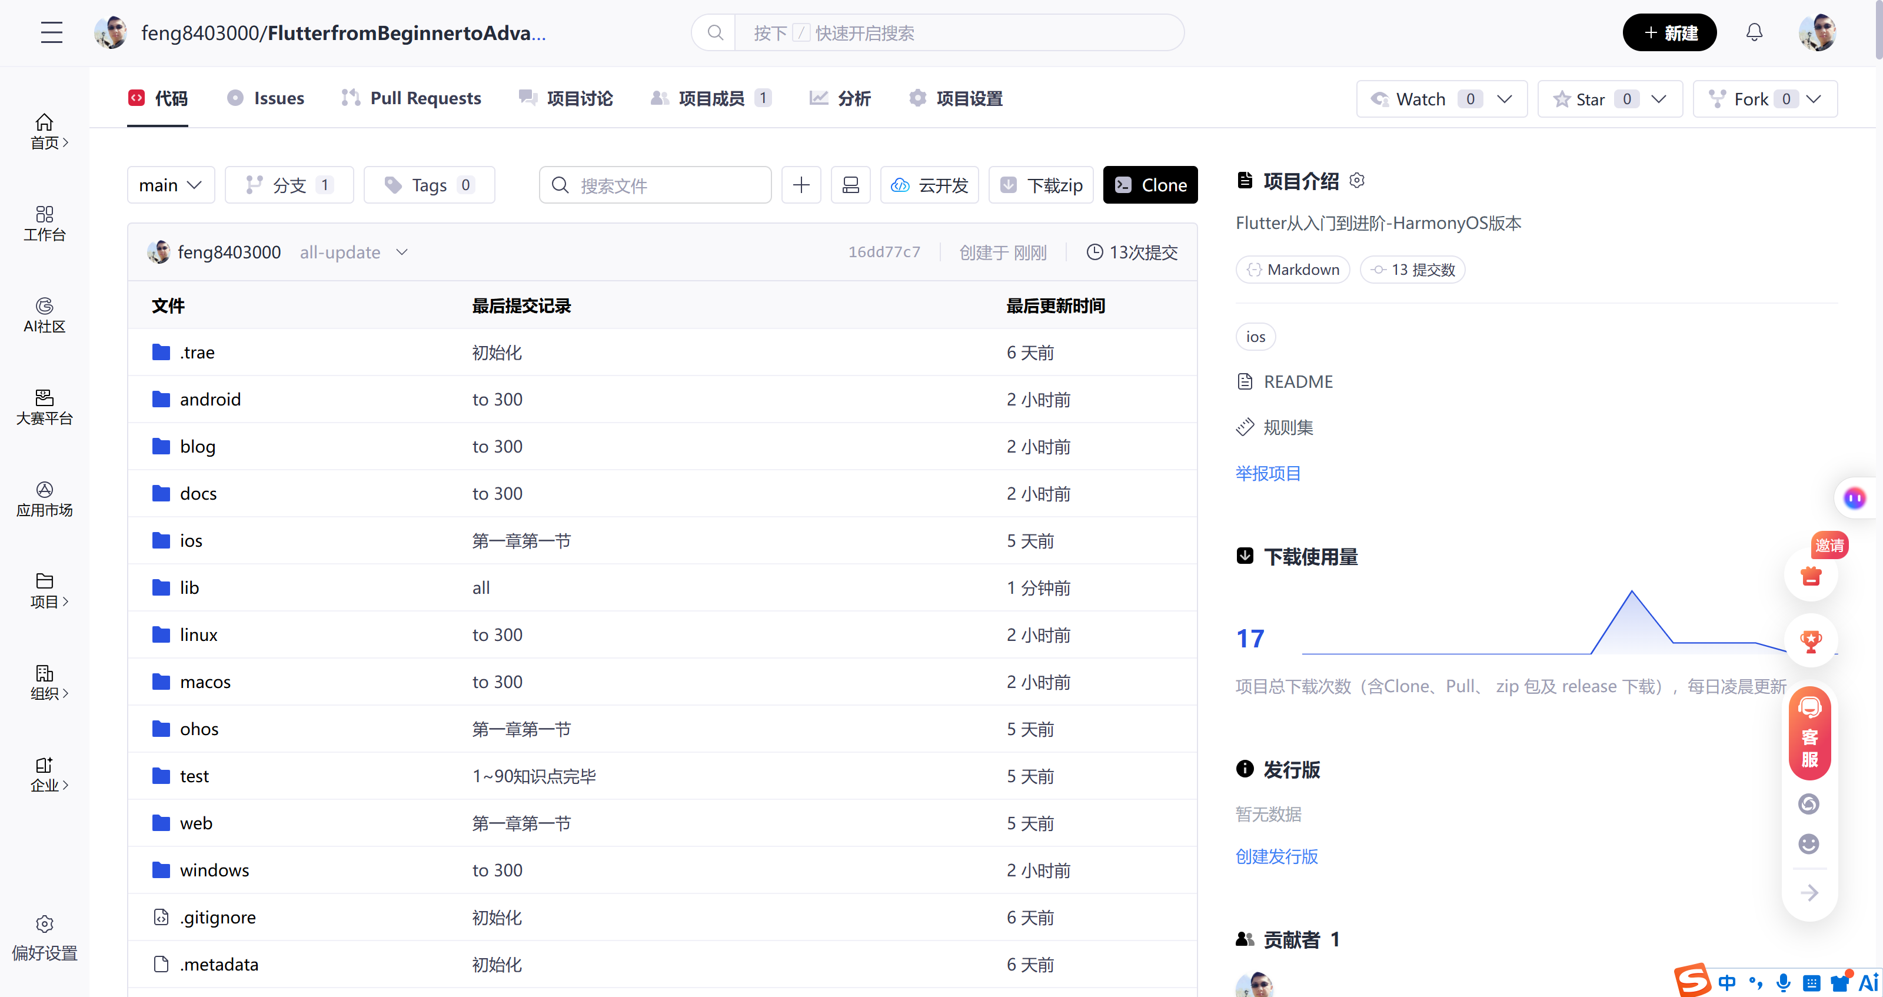Click the 搜索文件 input field

[x=655, y=185]
